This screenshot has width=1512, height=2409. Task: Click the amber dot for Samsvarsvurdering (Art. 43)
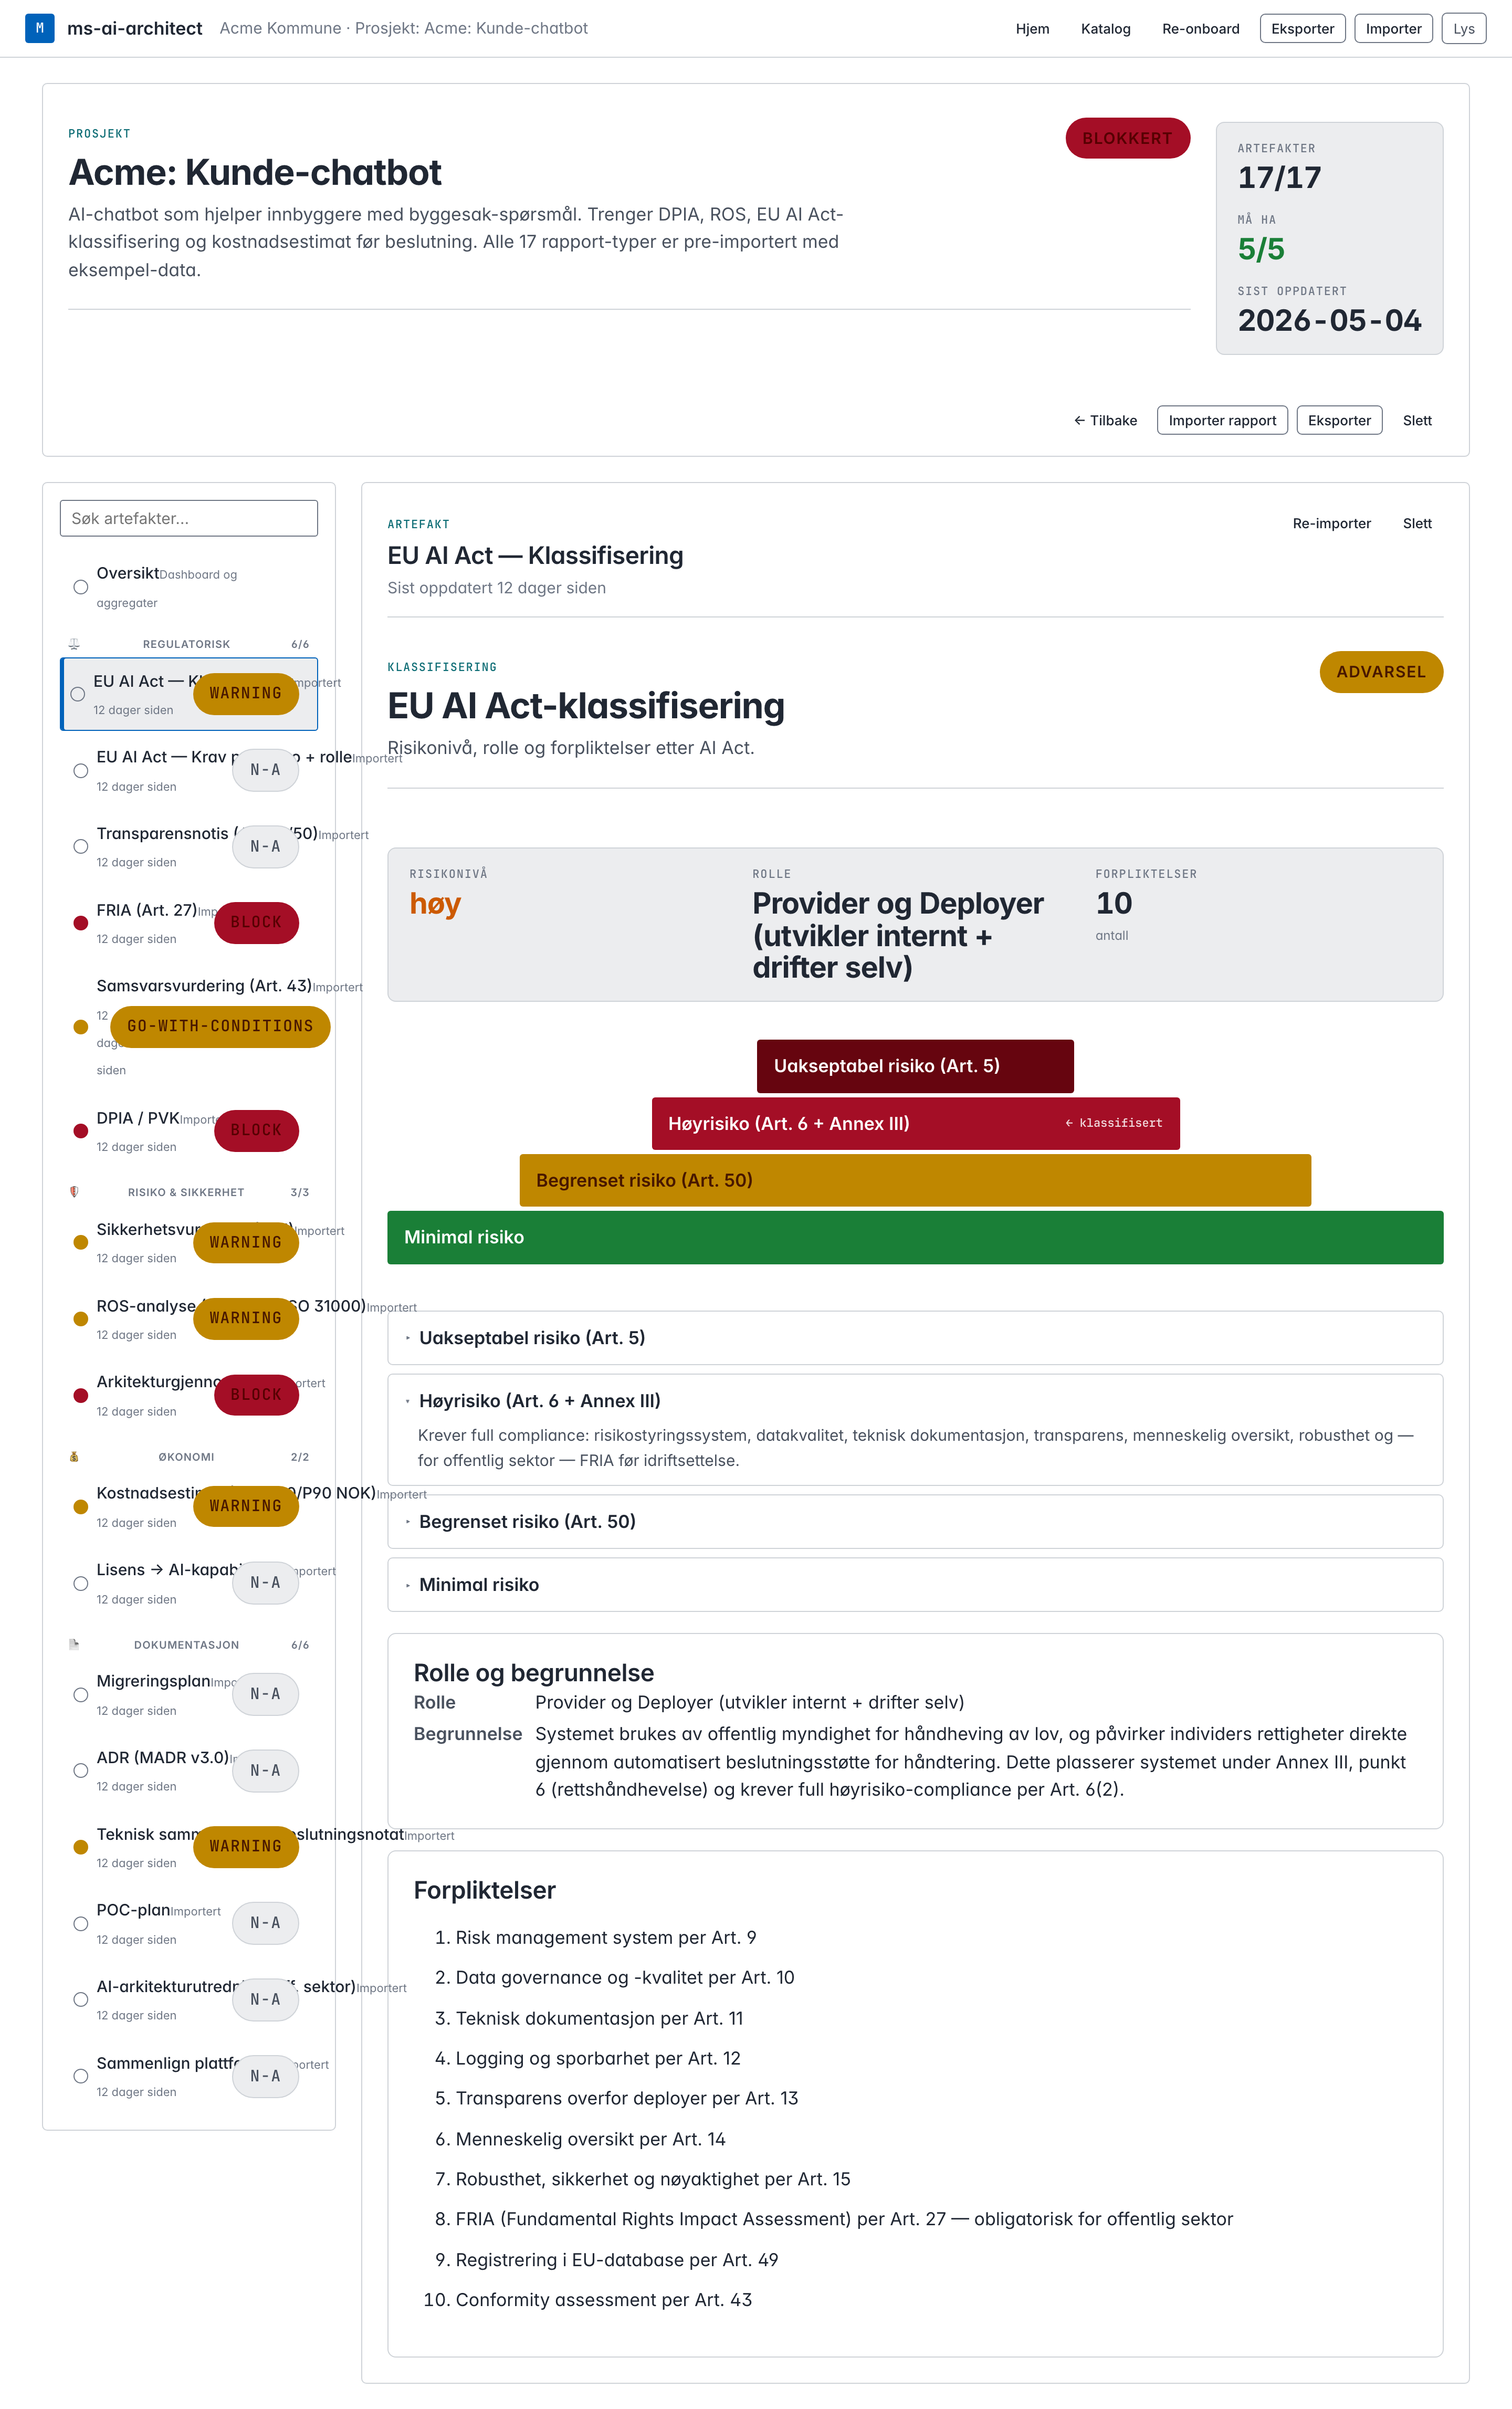coord(81,1027)
